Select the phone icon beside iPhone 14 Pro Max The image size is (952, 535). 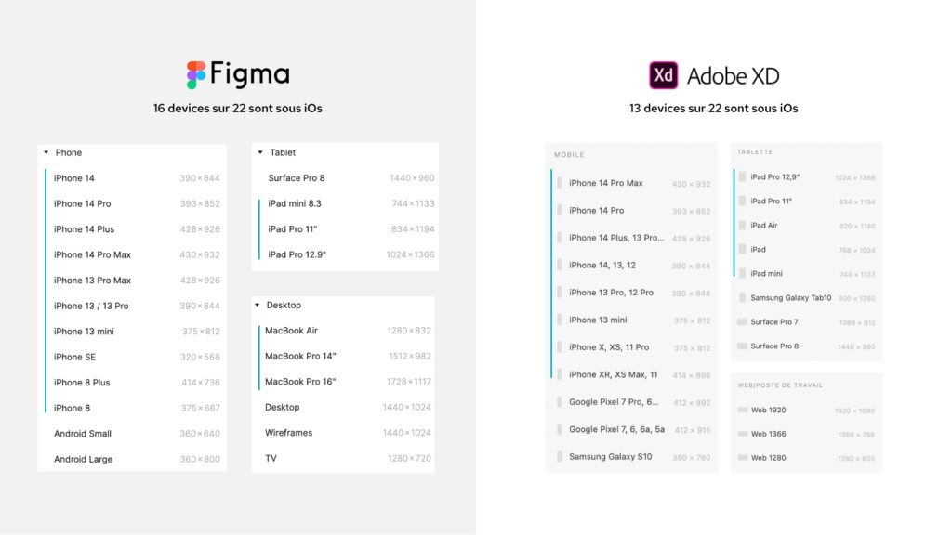(x=559, y=183)
